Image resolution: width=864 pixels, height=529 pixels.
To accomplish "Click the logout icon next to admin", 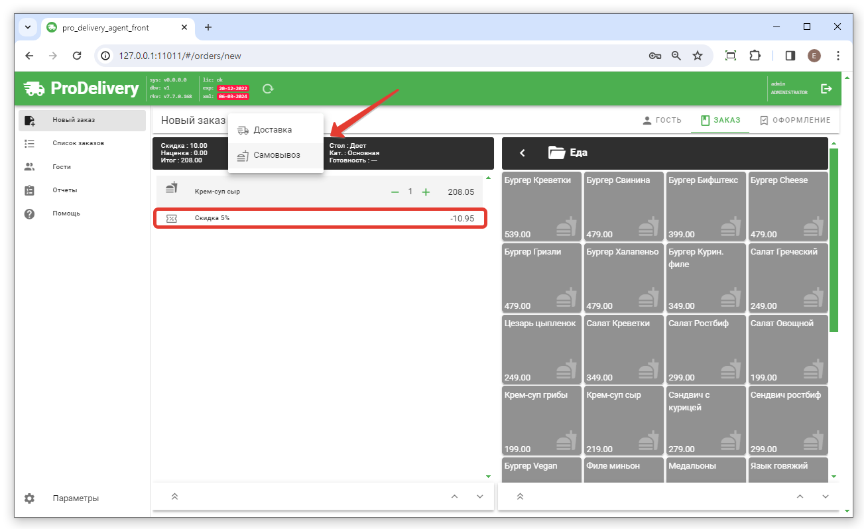I will [x=826, y=89].
